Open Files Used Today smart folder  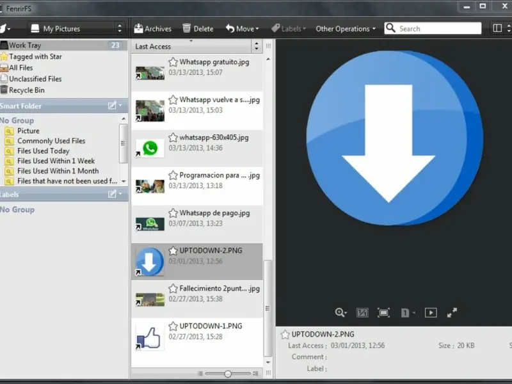[44, 151]
